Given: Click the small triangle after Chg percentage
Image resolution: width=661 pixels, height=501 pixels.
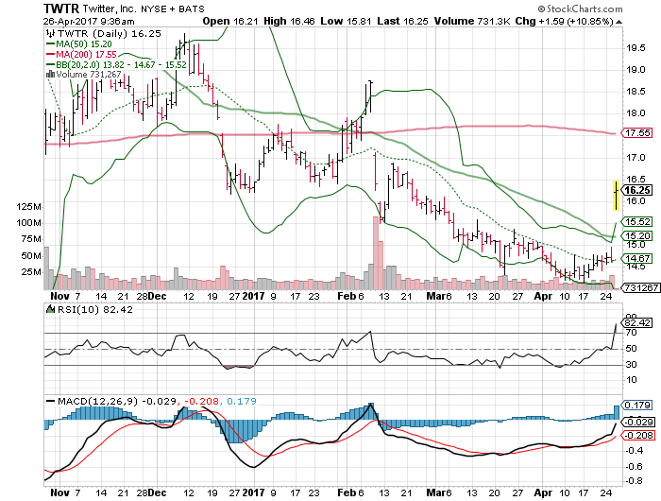Looking at the screenshot, I should 619,22.
